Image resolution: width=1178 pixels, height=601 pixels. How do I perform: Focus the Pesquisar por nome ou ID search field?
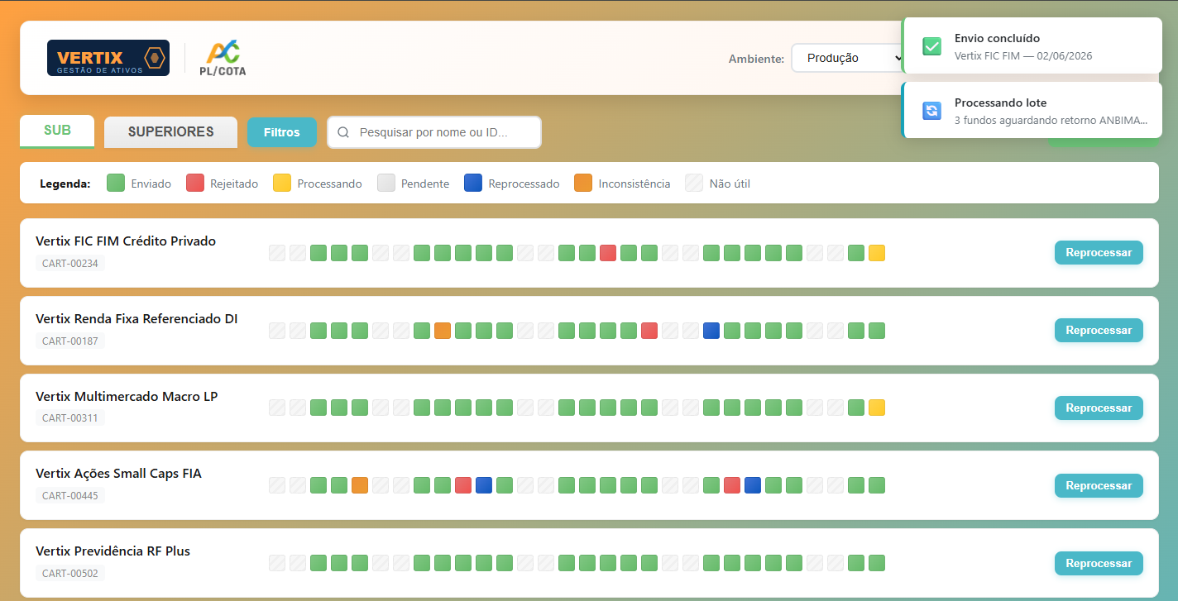(434, 132)
